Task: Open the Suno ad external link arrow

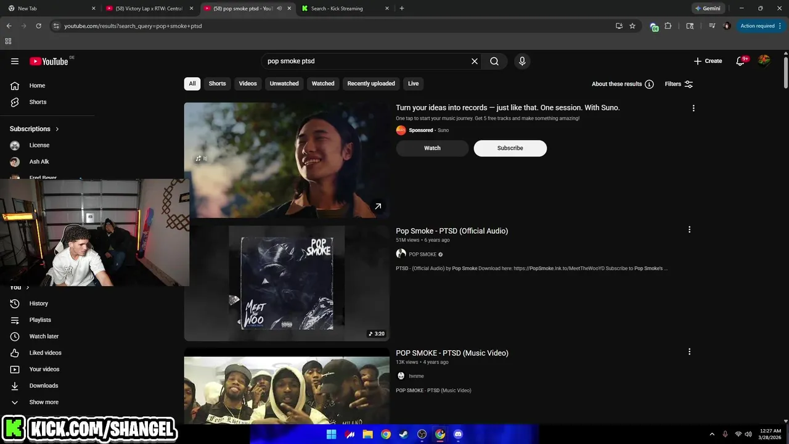Action: pos(378,207)
